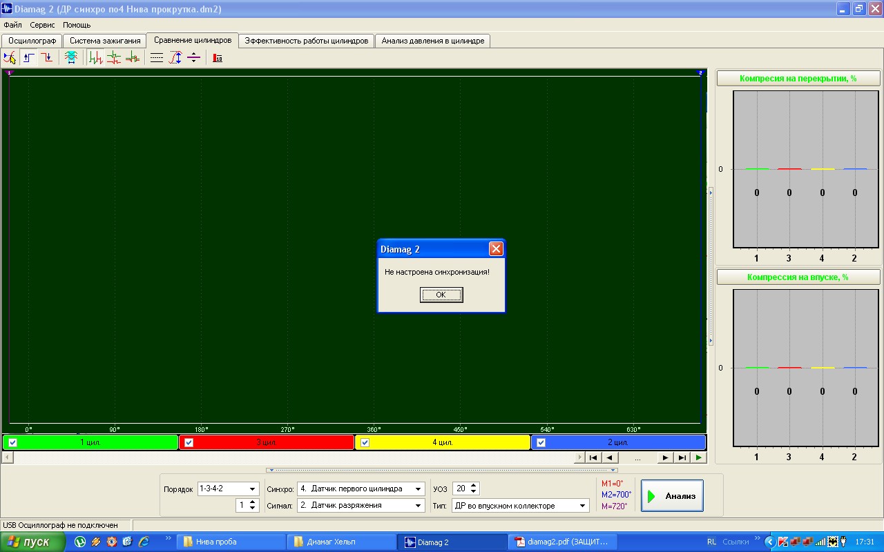This screenshot has width=884, height=552.
Task: Click the cyan waveform width measurement icon
Action: click(70, 58)
